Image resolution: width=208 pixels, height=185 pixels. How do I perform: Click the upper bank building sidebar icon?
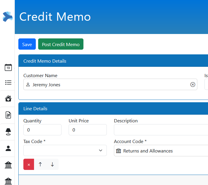pos(8,165)
